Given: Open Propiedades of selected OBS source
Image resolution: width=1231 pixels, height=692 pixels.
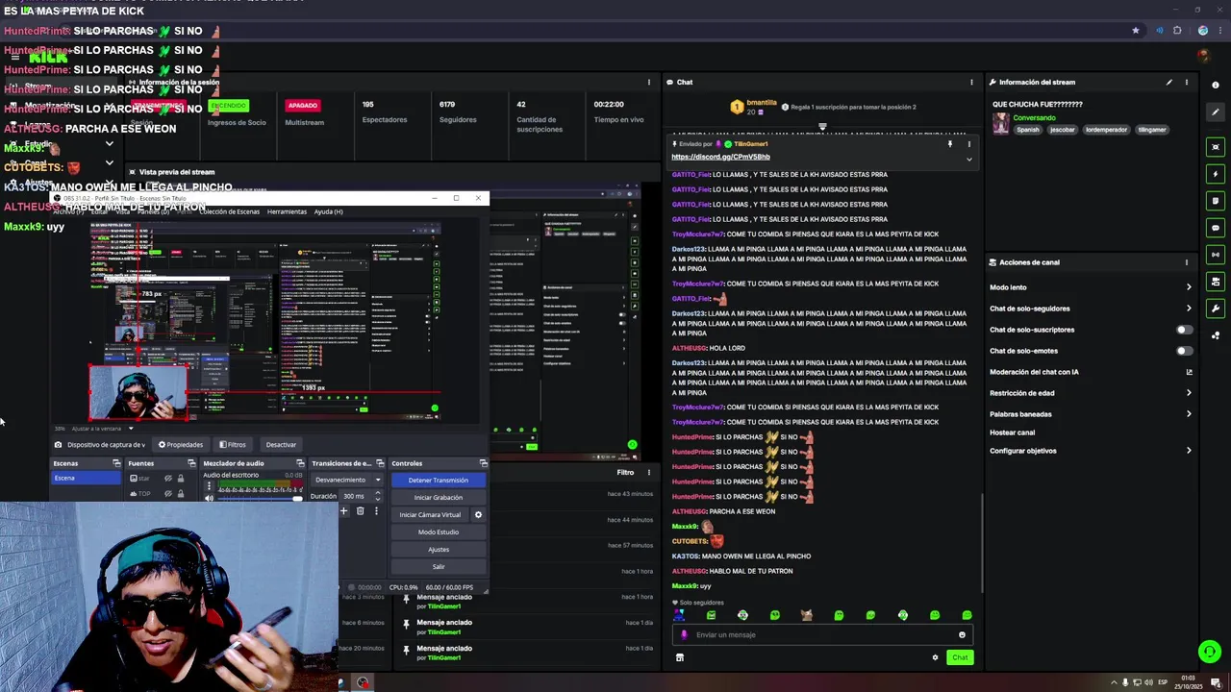Looking at the screenshot, I should (181, 445).
